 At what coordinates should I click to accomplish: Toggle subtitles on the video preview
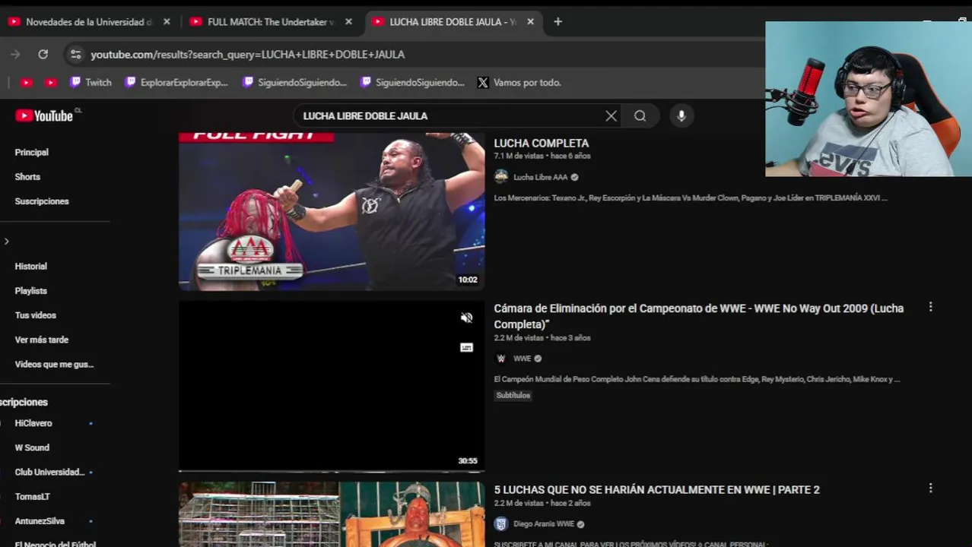tap(466, 347)
